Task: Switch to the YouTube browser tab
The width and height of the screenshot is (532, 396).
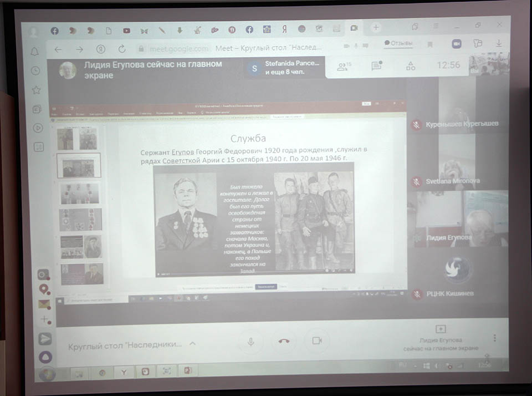Action: [x=127, y=31]
